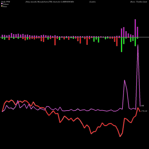
Task: Click the tallest purple volume bar
Action: (x=135, y=28)
